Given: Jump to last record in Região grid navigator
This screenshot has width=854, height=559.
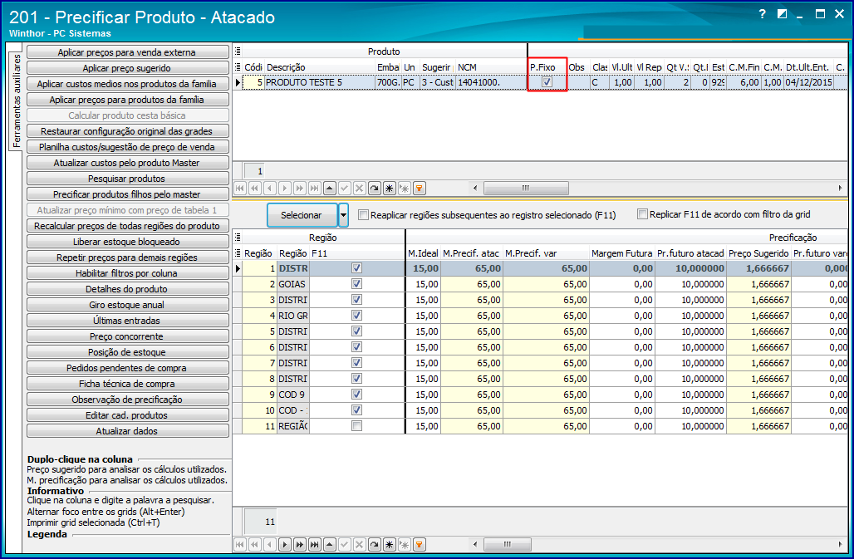Looking at the screenshot, I should (315, 544).
